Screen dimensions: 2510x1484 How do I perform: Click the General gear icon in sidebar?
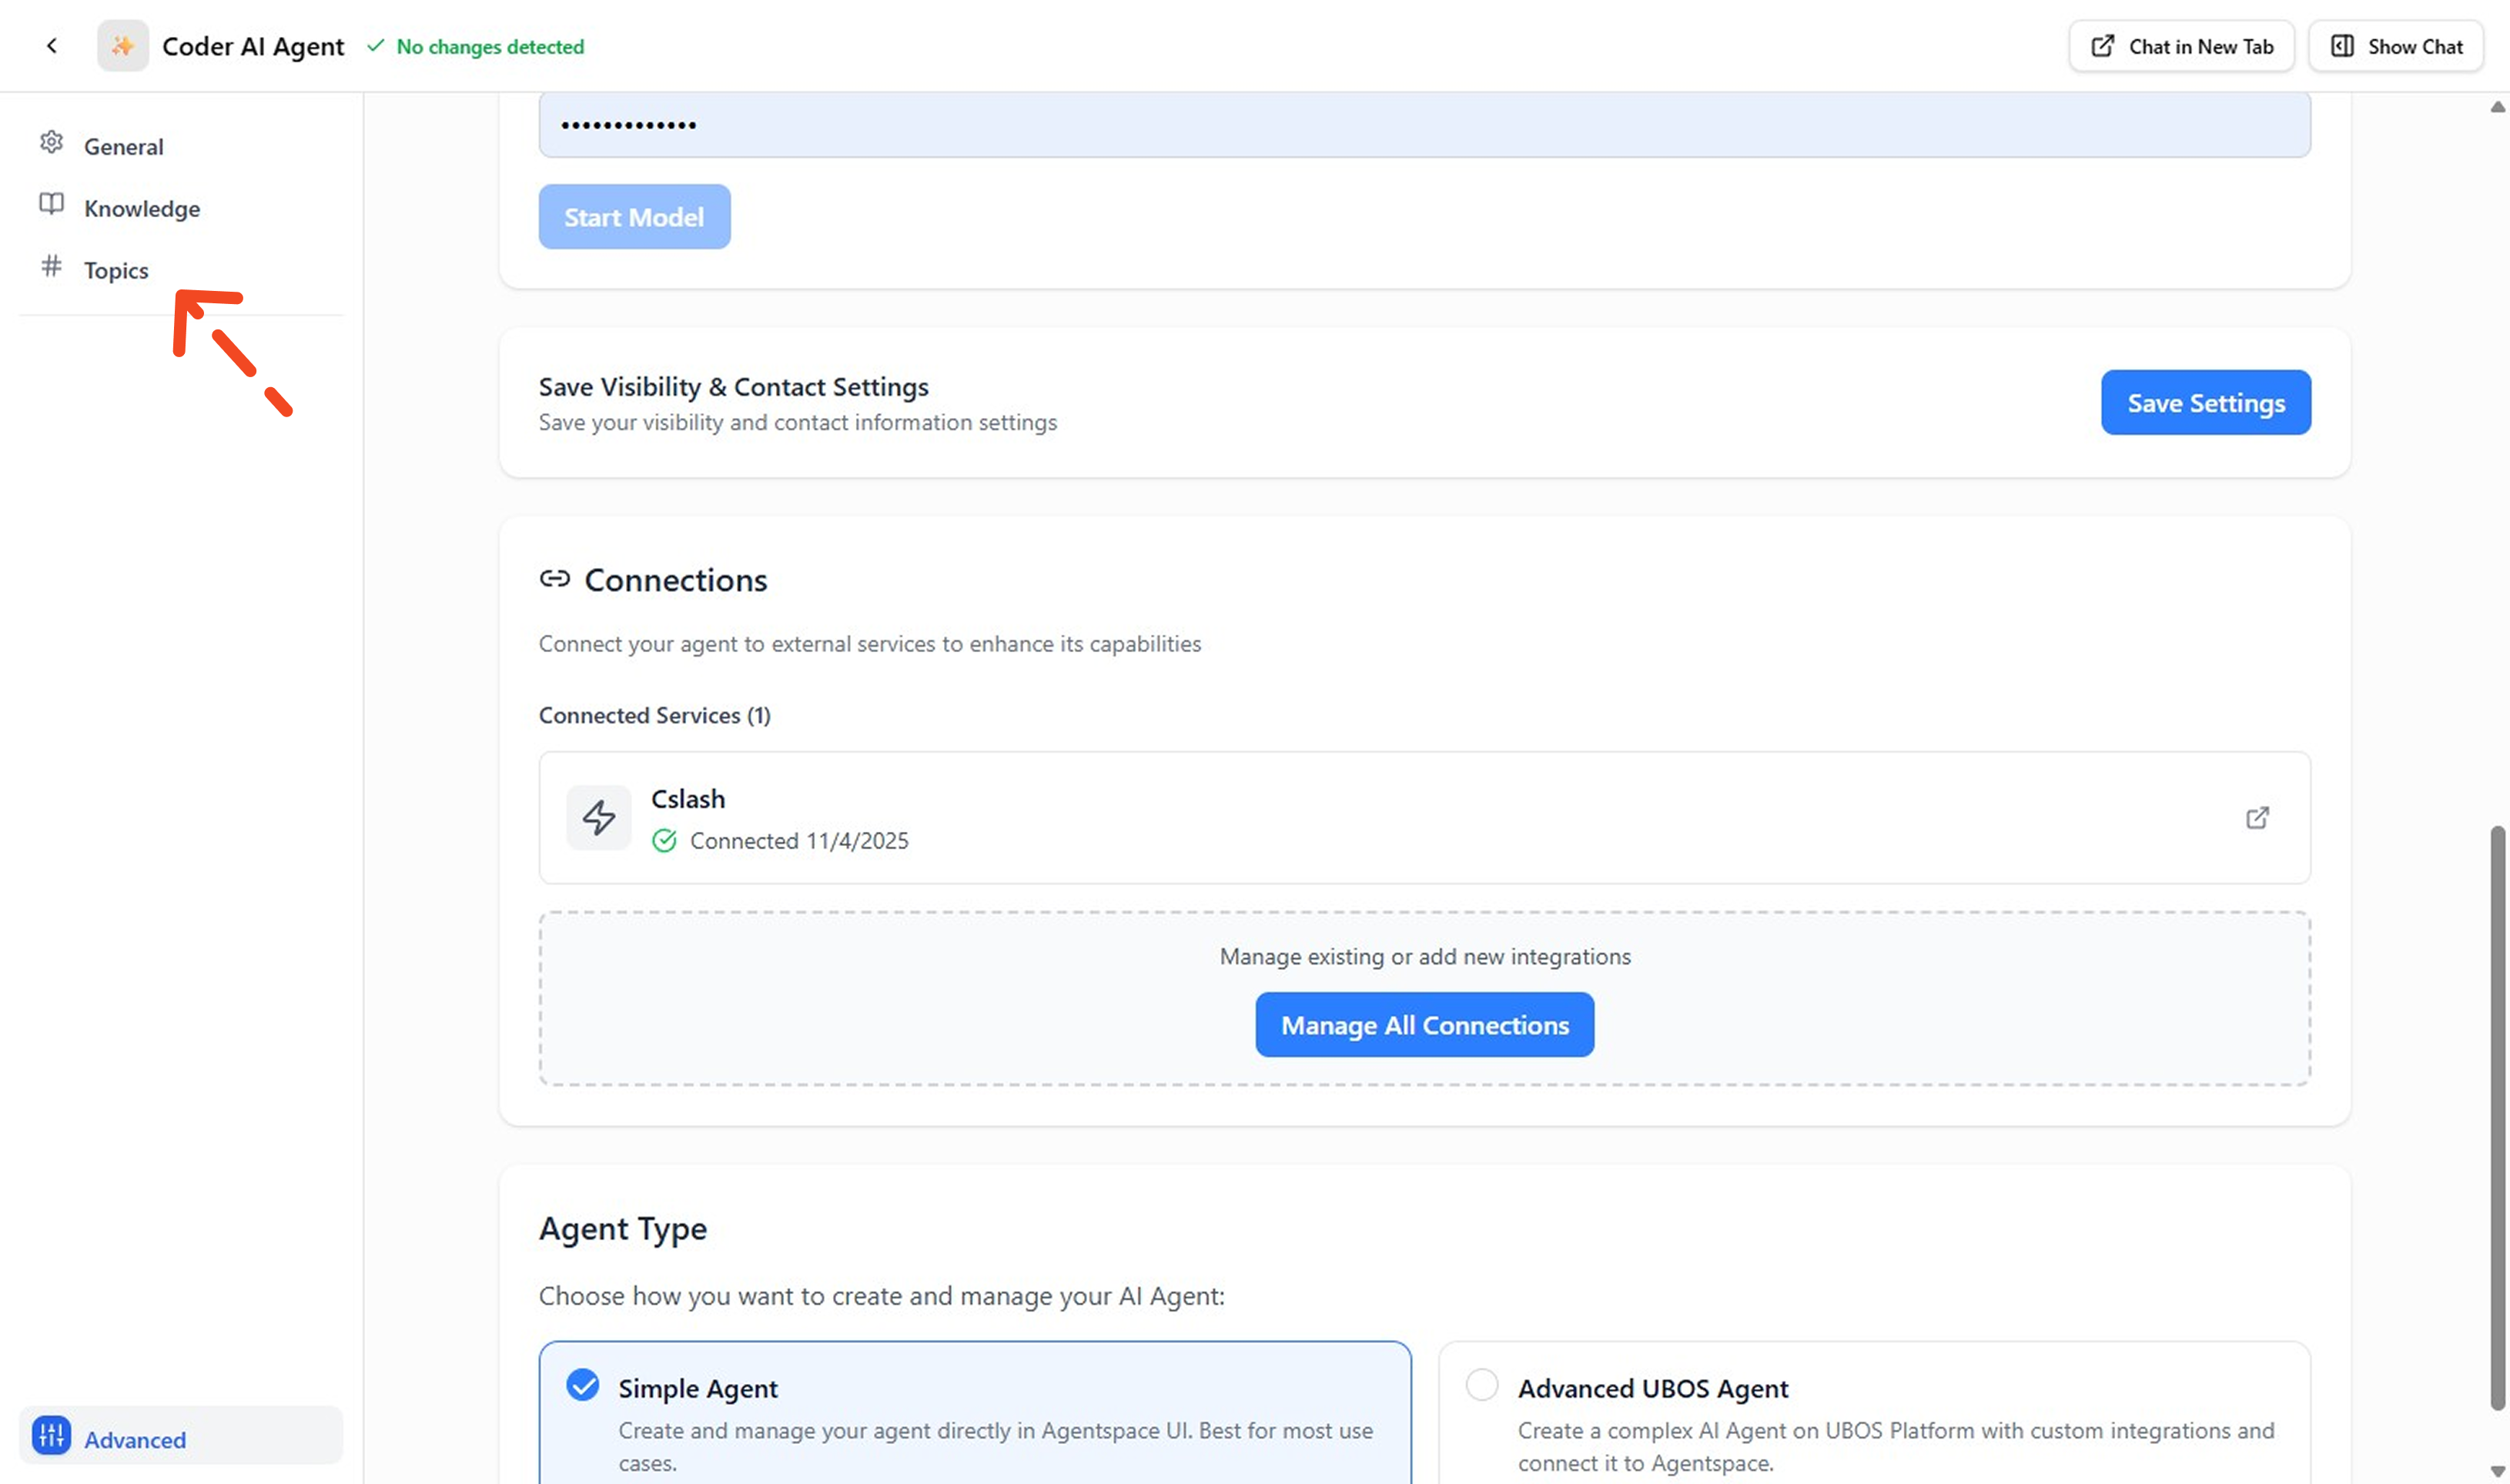[x=51, y=143]
